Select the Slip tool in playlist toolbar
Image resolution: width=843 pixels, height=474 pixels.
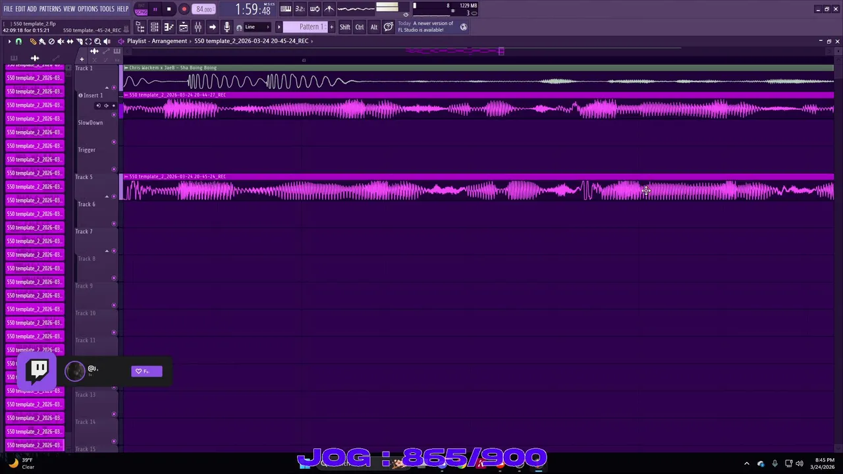(70, 41)
